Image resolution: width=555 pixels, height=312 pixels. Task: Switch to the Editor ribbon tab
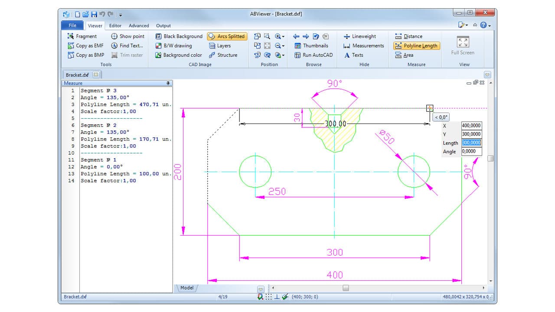[x=115, y=26]
